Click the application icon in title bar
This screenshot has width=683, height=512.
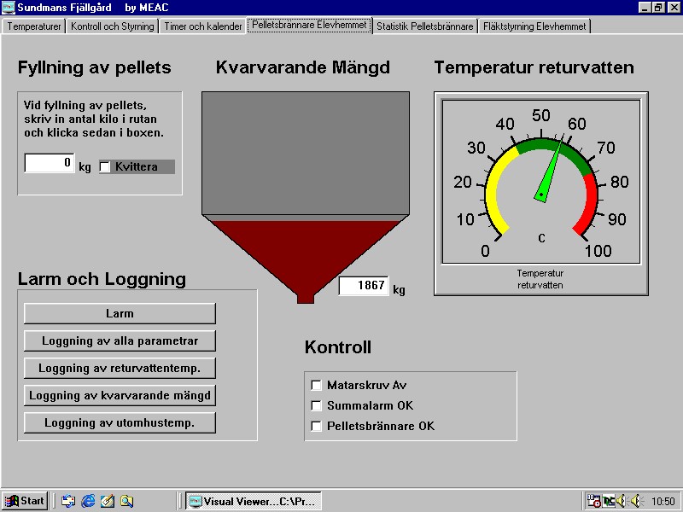[9, 8]
